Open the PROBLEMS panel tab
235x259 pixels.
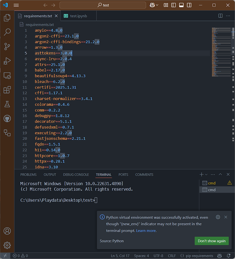[28, 174]
